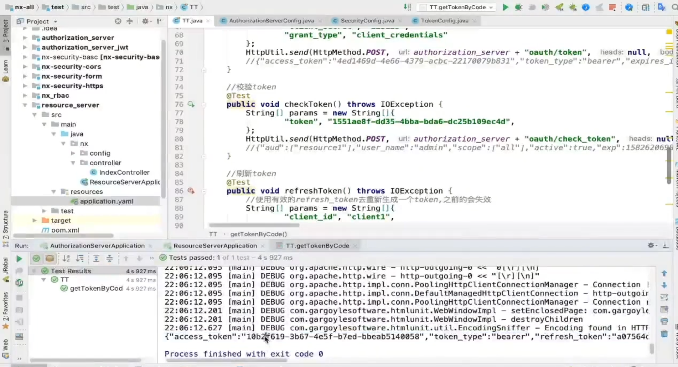Collapse all test results

(x=110, y=258)
